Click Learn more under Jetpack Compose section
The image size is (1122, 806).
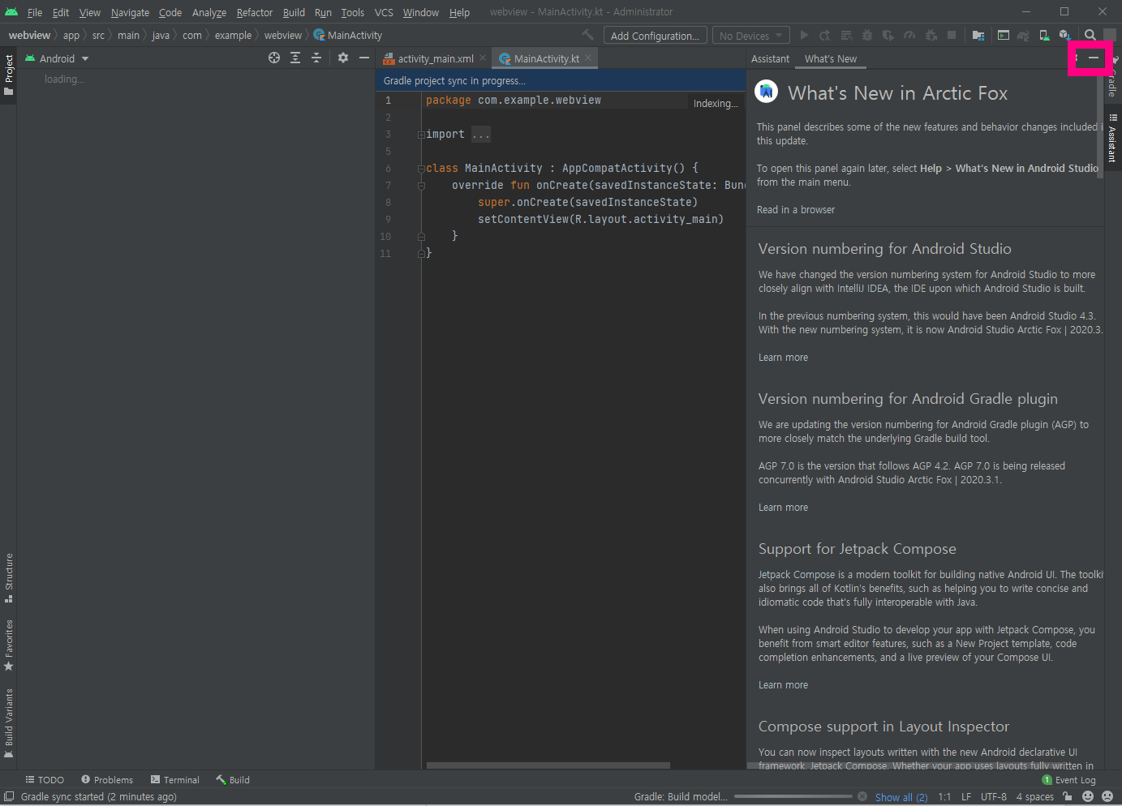[x=783, y=684]
